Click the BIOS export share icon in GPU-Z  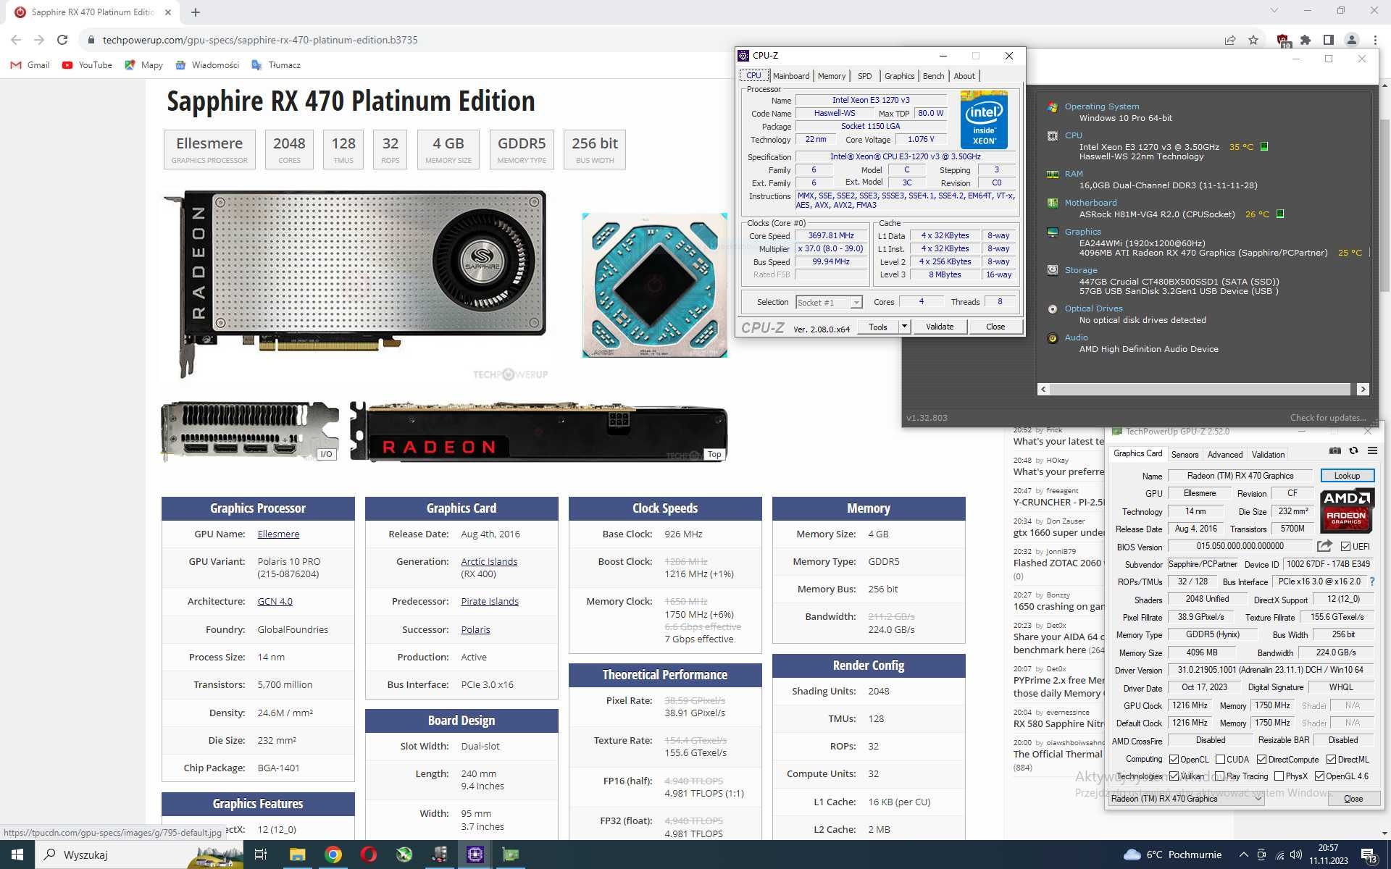(1324, 546)
